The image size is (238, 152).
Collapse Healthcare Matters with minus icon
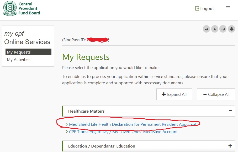tap(230, 111)
